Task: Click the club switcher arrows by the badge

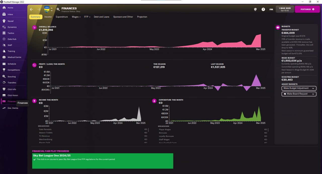Action: [52, 9]
